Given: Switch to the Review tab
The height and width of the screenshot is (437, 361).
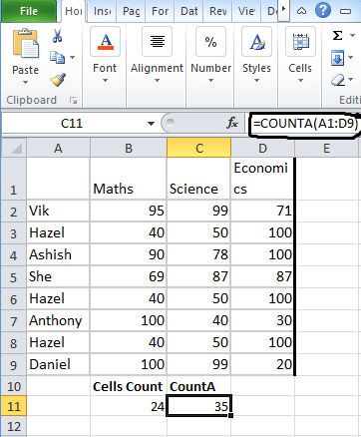Looking at the screenshot, I should tap(217, 11).
